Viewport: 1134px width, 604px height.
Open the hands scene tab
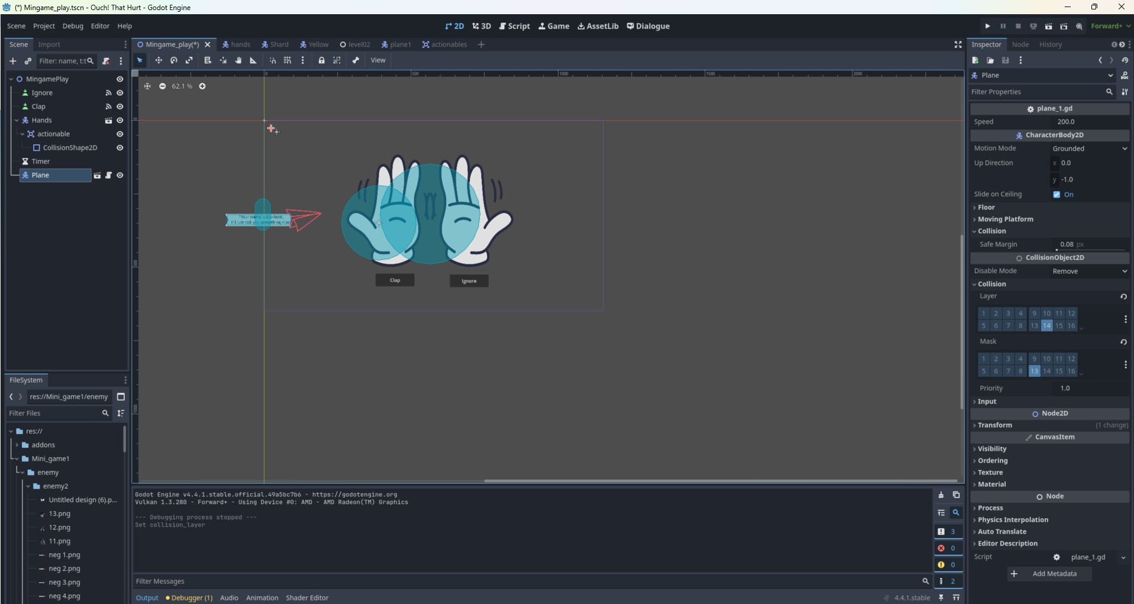pyautogui.click(x=236, y=44)
